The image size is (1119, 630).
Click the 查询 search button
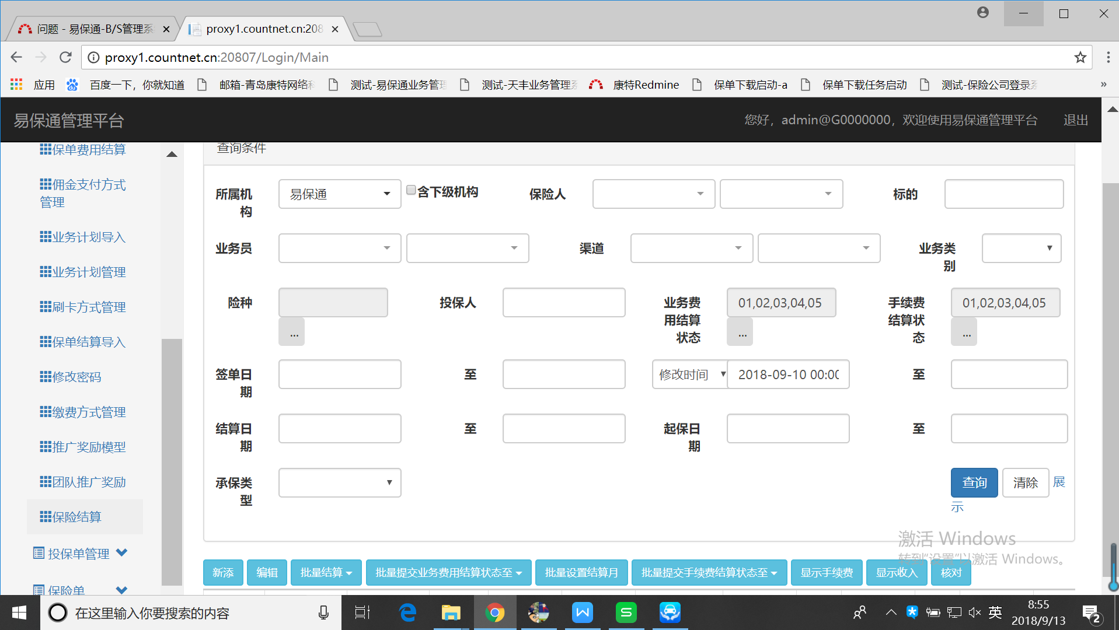pyautogui.click(x=974, y=483)
